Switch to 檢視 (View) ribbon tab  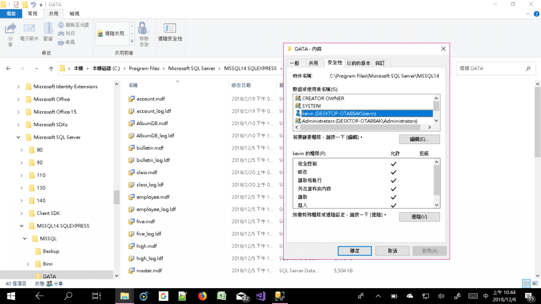coord(74,14)
